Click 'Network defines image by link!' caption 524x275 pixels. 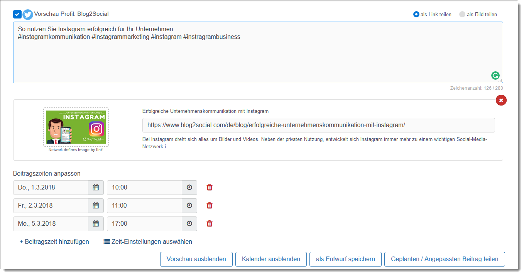coord(76,150)
